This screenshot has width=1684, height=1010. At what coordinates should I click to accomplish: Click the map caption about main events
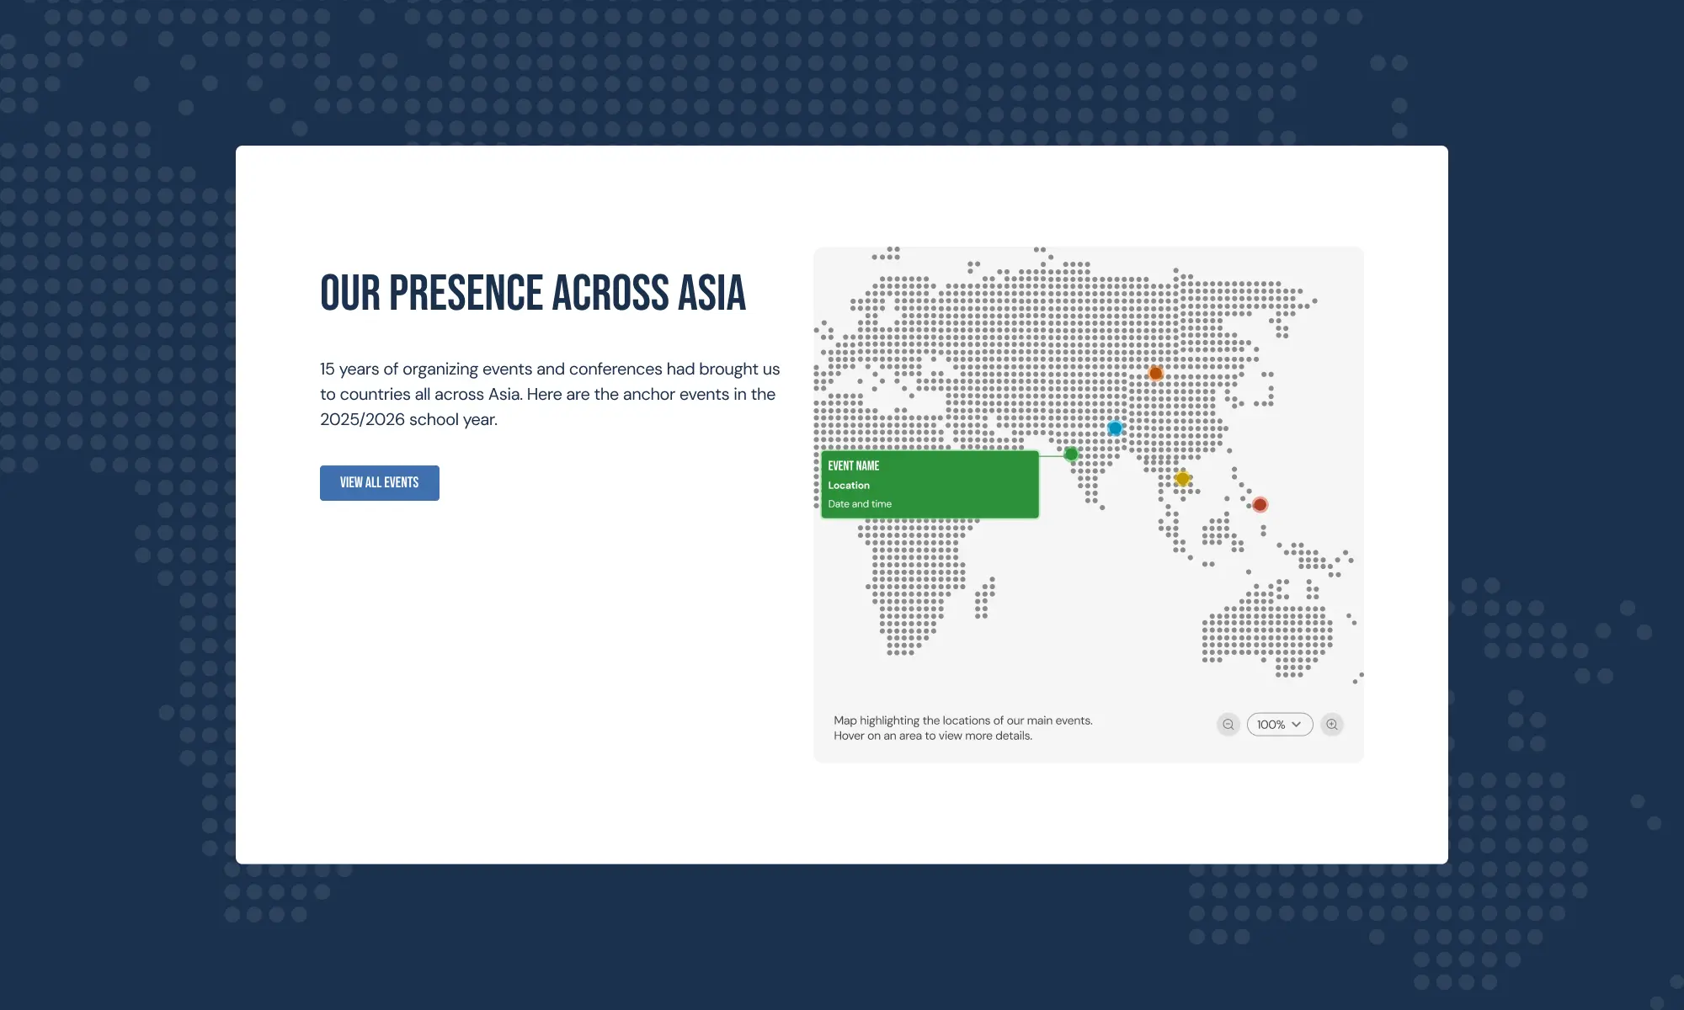coord(962,720)
